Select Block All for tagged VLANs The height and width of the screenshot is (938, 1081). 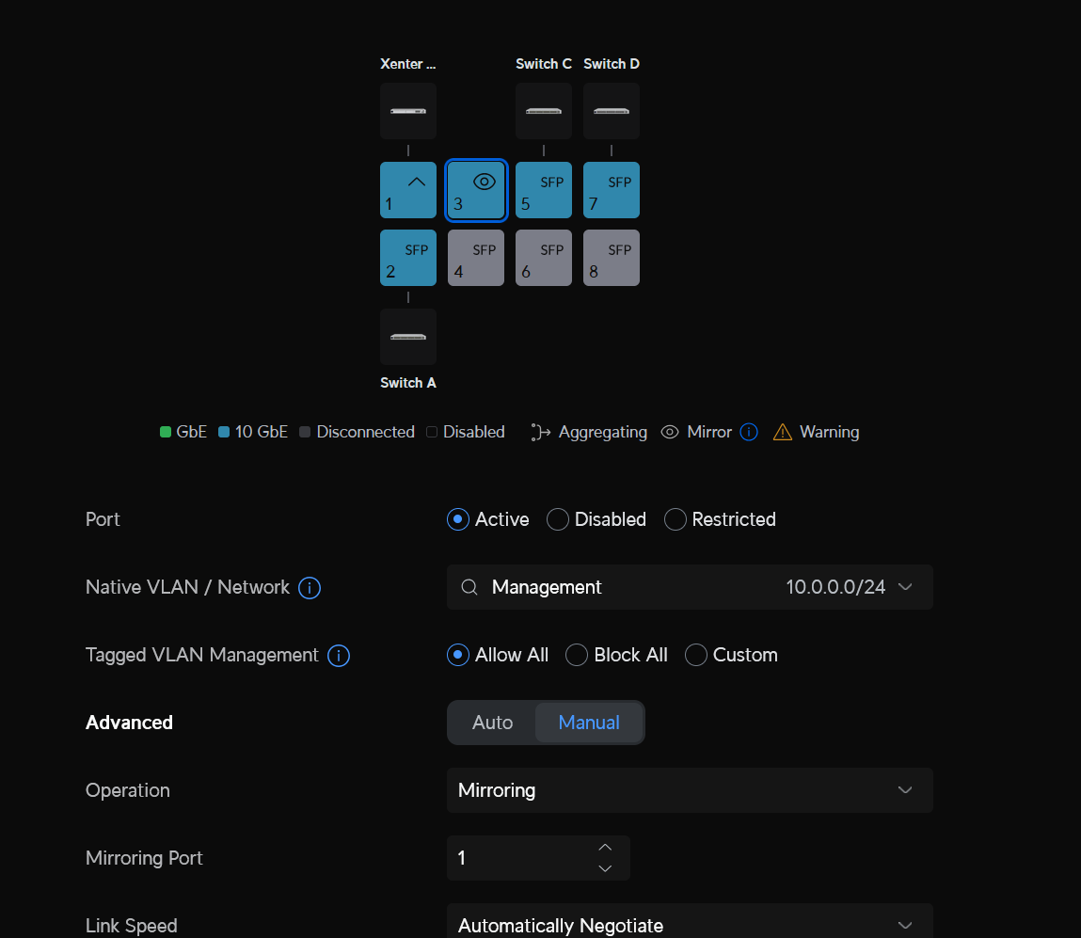click(577, 655)
